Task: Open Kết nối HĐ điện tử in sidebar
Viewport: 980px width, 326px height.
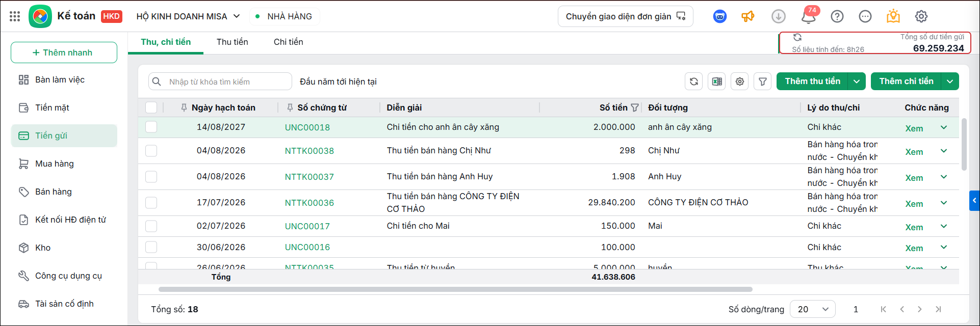Action: (x=64, y=220)
